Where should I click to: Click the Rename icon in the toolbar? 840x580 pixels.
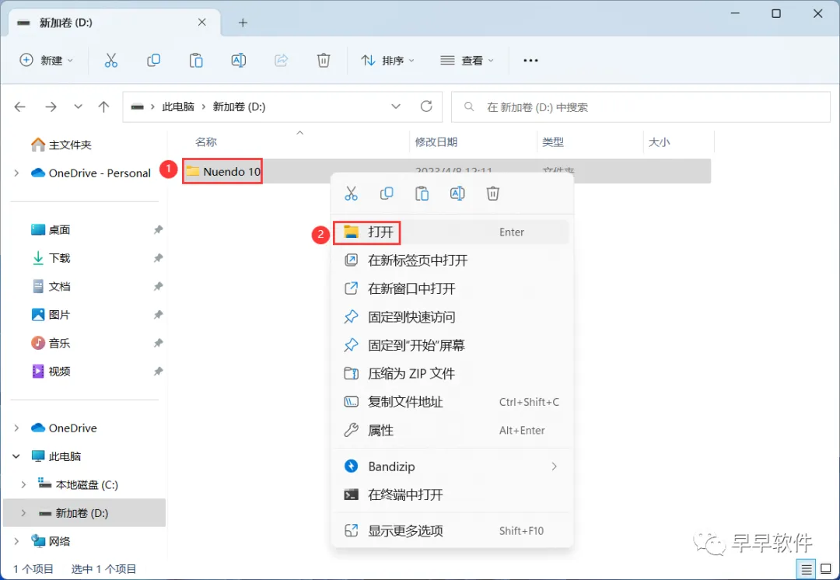239,61
